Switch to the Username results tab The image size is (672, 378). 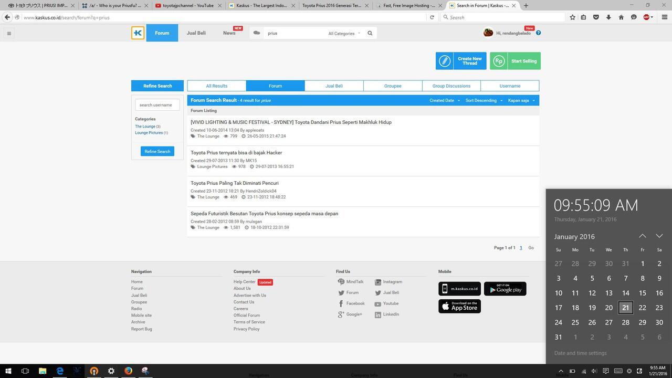pyautogui.click(x=510, y=86)
